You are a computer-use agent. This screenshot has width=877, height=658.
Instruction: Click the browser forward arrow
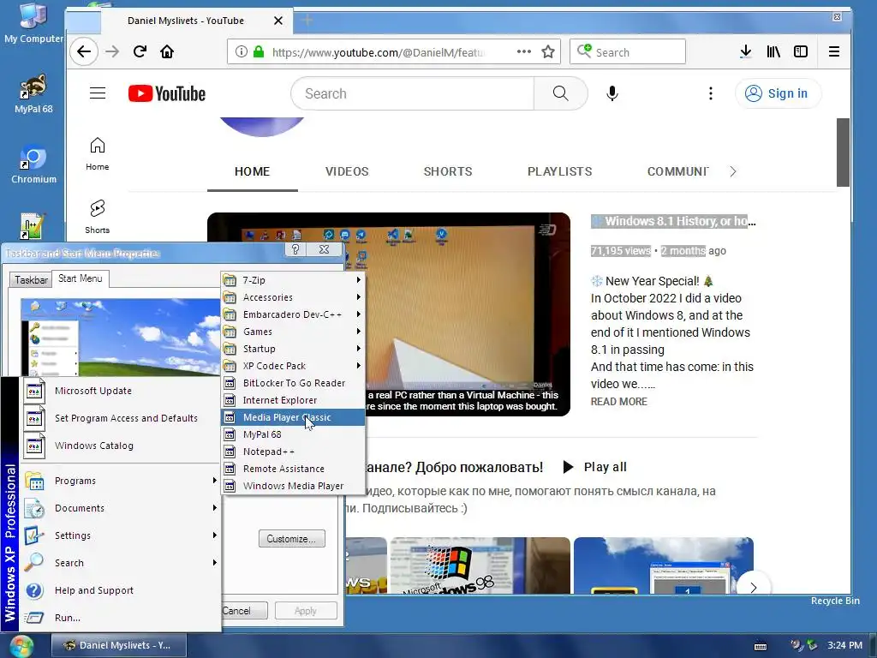coord(112,52)
